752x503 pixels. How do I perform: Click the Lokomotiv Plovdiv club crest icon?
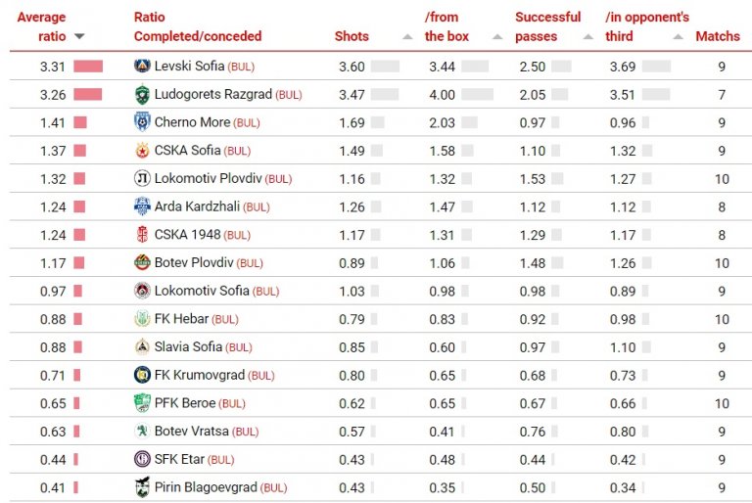[x=142, y=179]
